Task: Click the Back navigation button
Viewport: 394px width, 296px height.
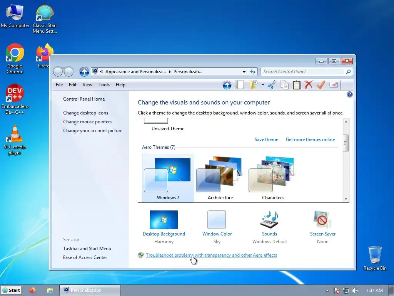Action: 58,72
